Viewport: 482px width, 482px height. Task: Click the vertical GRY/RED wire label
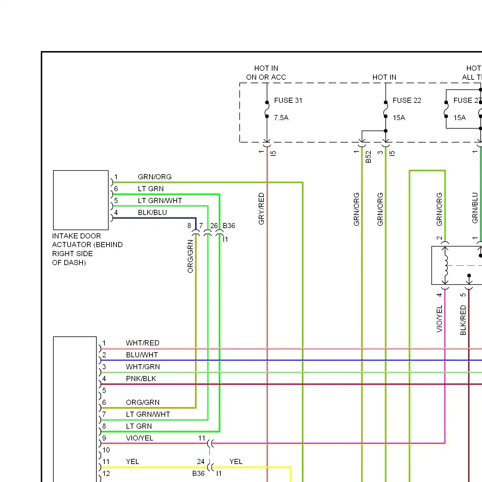(261, 209)
